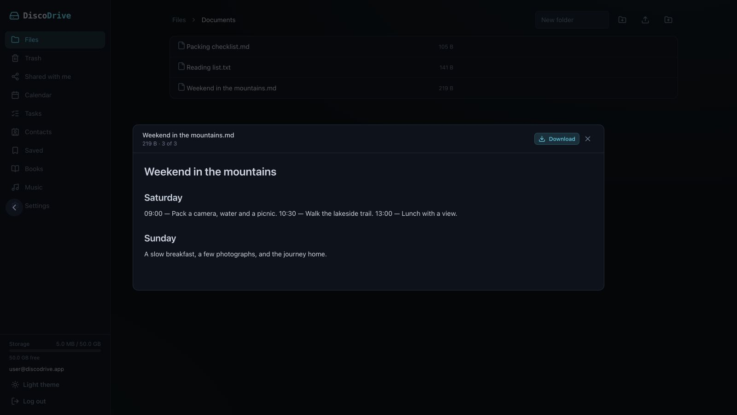Select Weekend in the mountains.md row
The width and height of the screenshot is (737, 415).
coord(424,88)
